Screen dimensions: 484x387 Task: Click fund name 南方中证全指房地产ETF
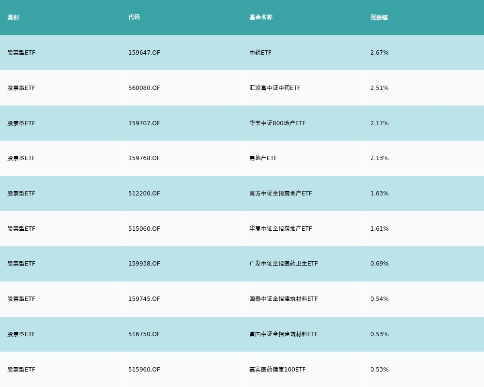[281, 193]
